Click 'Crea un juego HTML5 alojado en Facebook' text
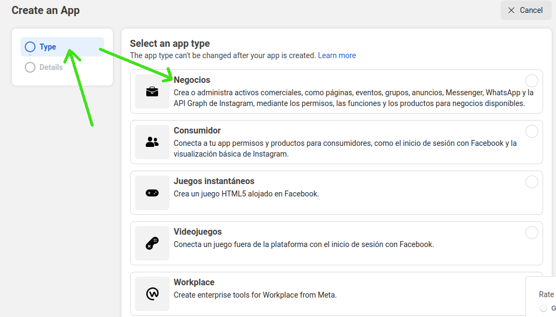Image resolution: width=556 pixels, height=317 pixels. click(x=246, y=194)
